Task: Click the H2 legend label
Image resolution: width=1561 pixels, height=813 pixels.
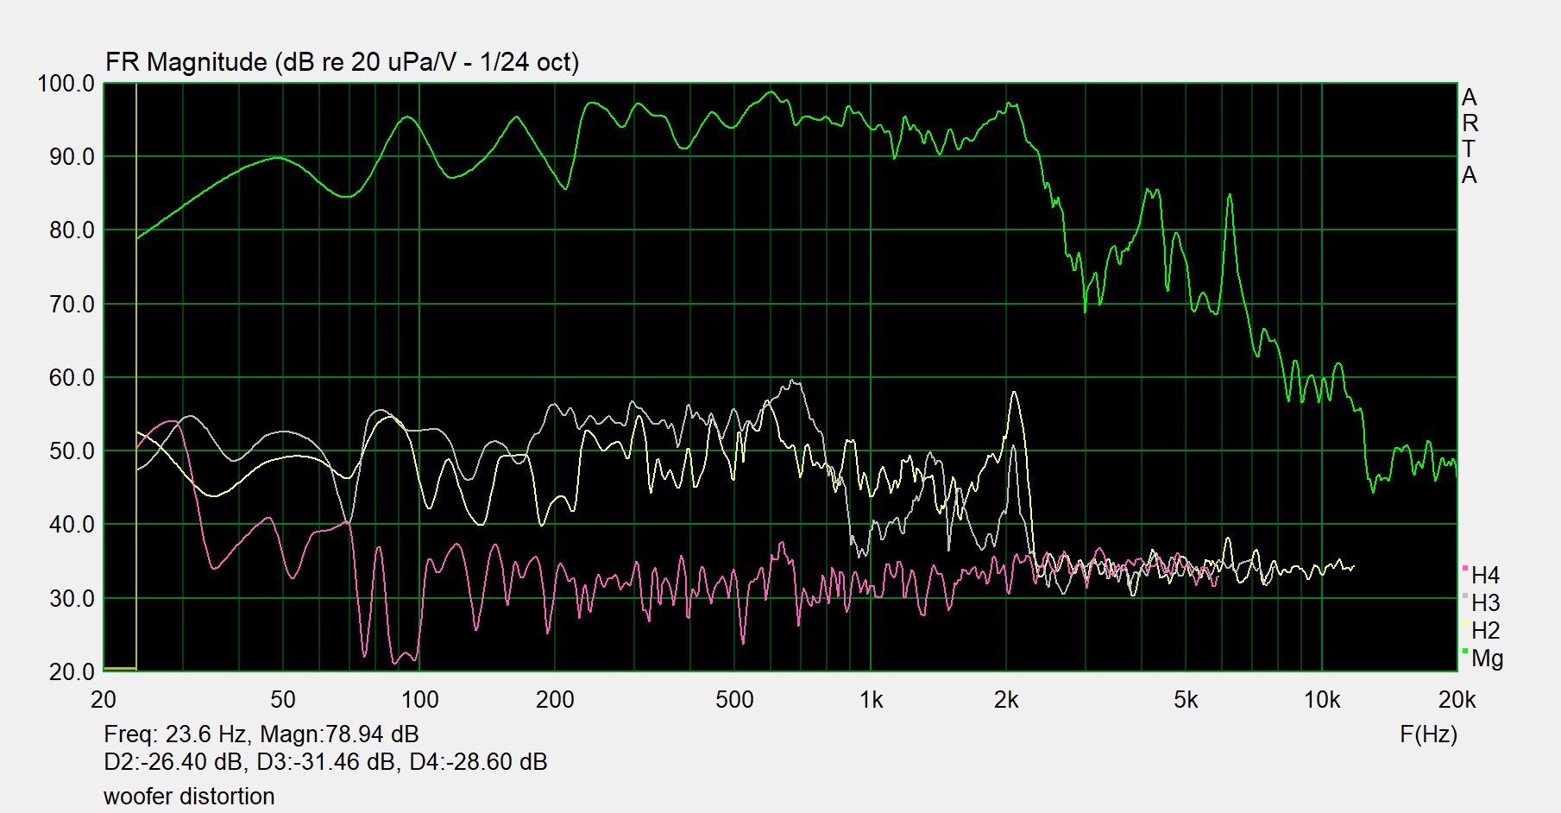Action: 1485,631
